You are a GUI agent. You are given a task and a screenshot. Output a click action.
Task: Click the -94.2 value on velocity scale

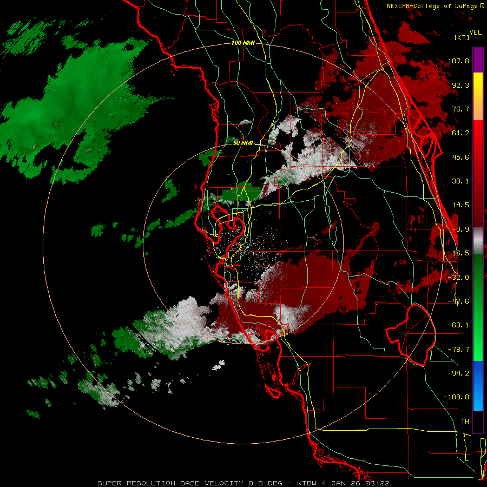459,373
